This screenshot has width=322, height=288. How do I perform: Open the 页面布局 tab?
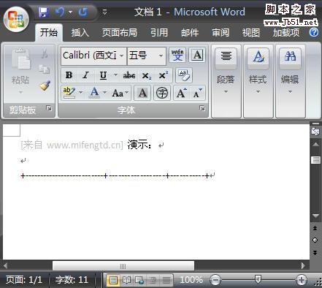tap(119, 32)
